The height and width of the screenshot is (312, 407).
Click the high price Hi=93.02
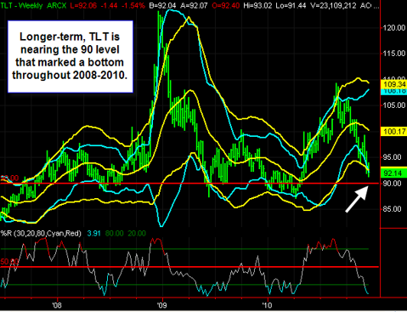point(257,6)
